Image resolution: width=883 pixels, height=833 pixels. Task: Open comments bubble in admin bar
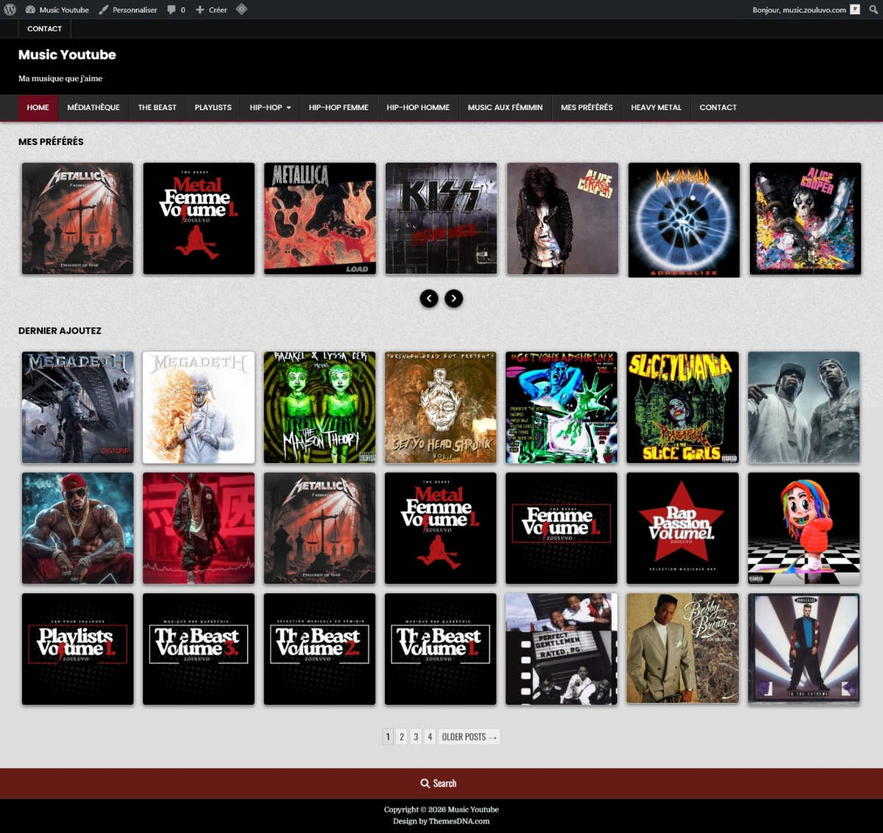click(x=176, y=10)
